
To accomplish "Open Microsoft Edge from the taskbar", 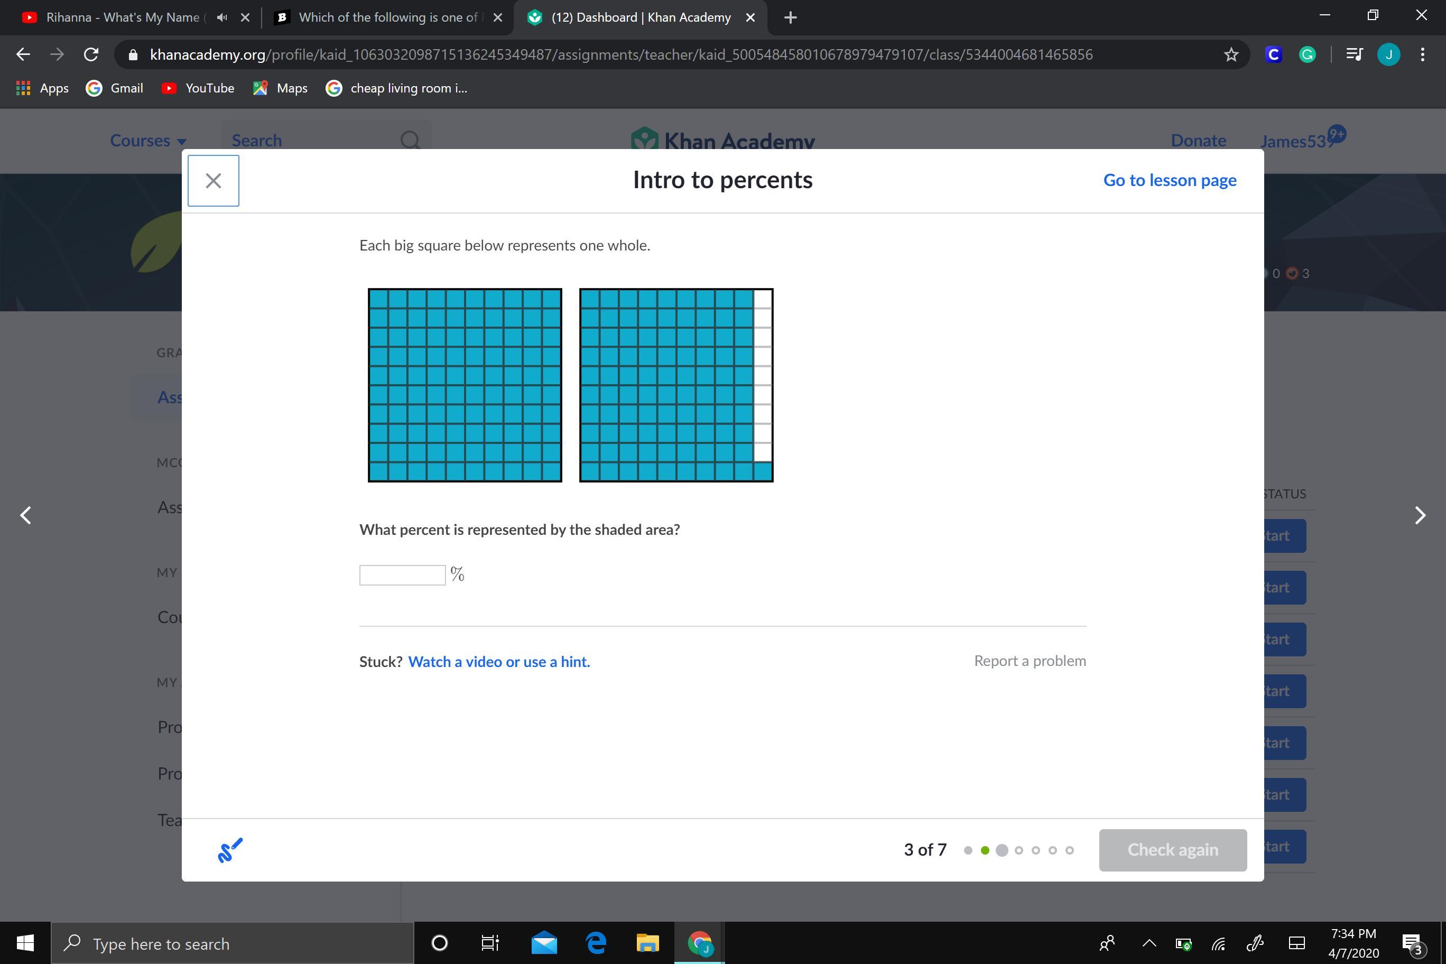I will coord(595,942).
